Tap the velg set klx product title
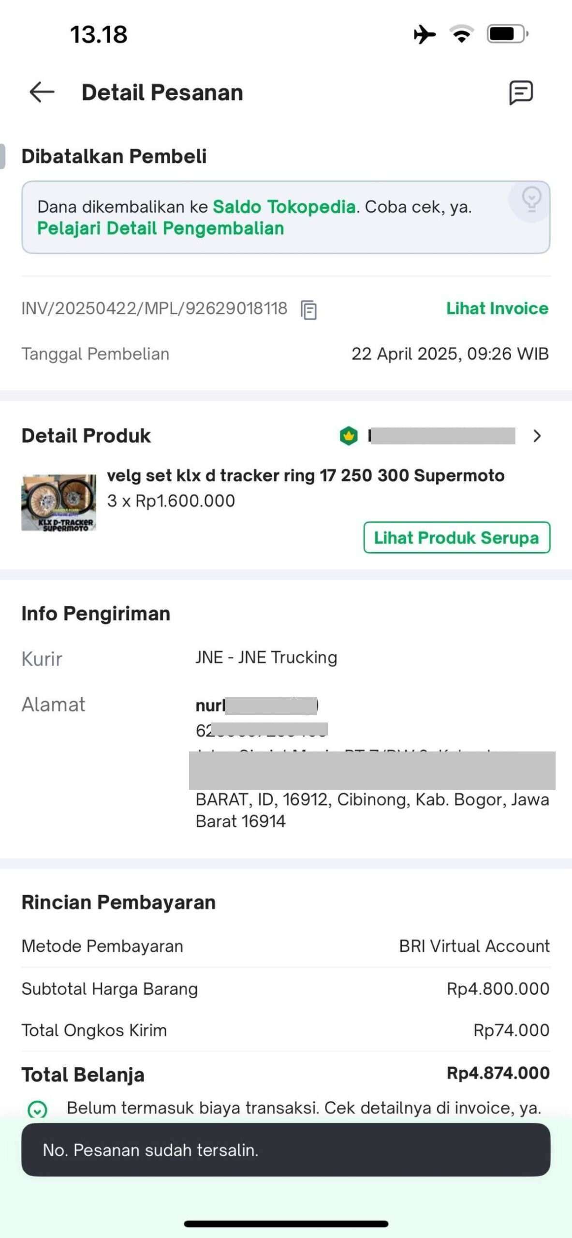This screenshot has height=1238, width=572. 306,476
